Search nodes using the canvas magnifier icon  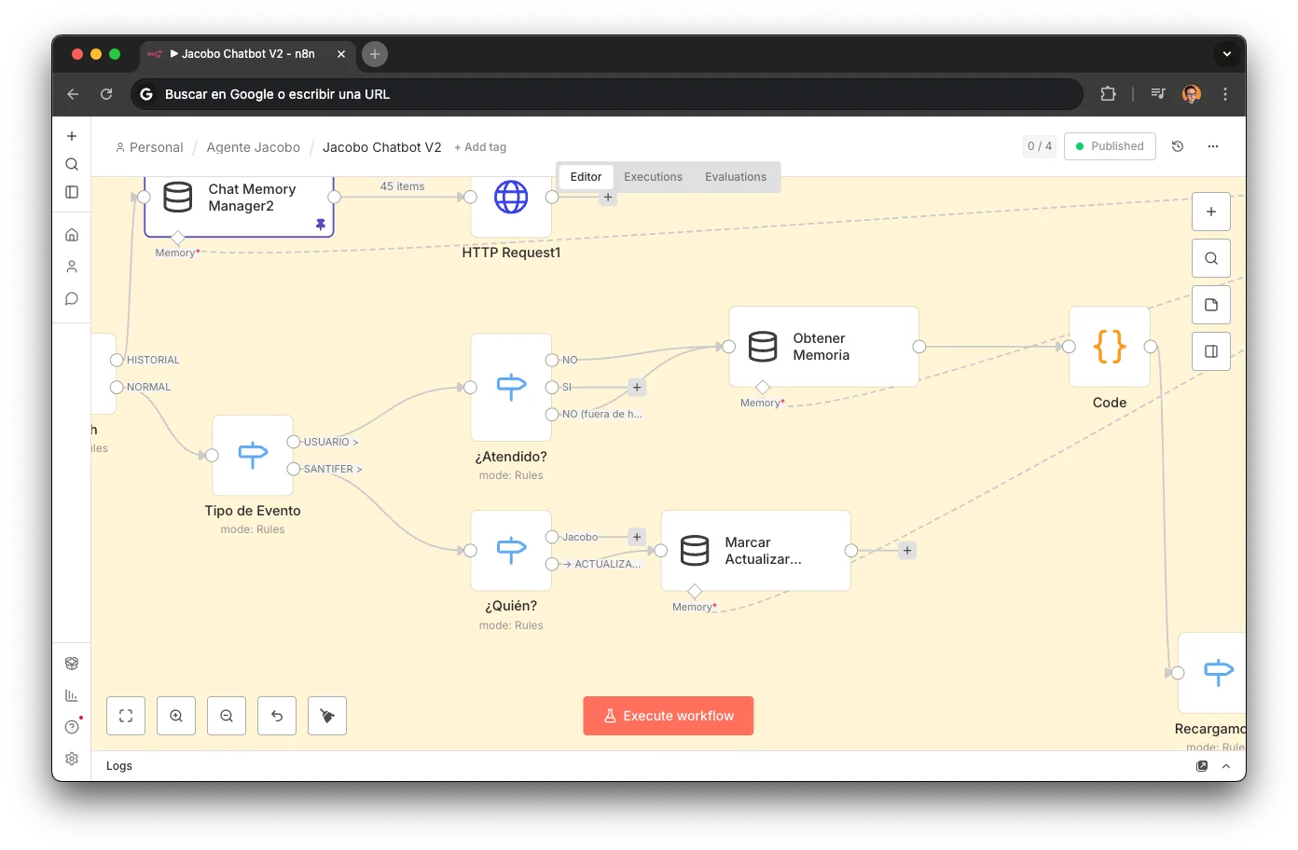coord(1210,258)
